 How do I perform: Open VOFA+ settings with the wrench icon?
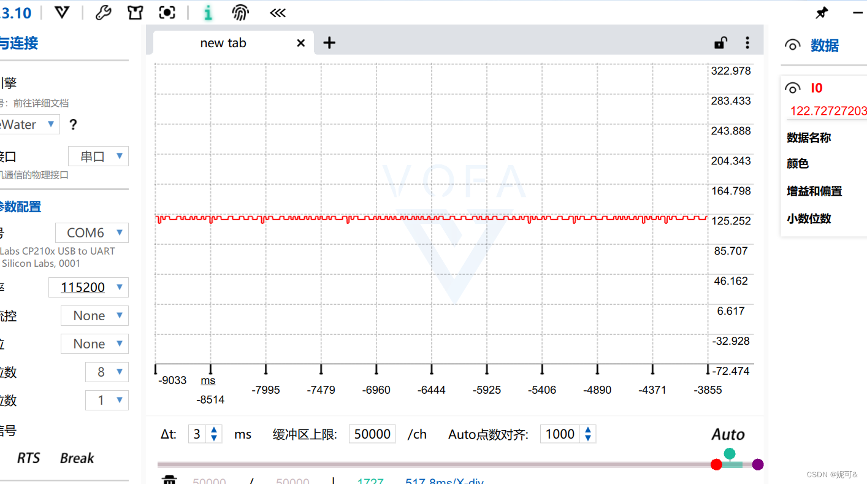pos(103,12)
